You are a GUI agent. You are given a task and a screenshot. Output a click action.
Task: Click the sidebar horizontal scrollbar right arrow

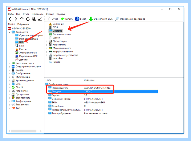[41, 131]
